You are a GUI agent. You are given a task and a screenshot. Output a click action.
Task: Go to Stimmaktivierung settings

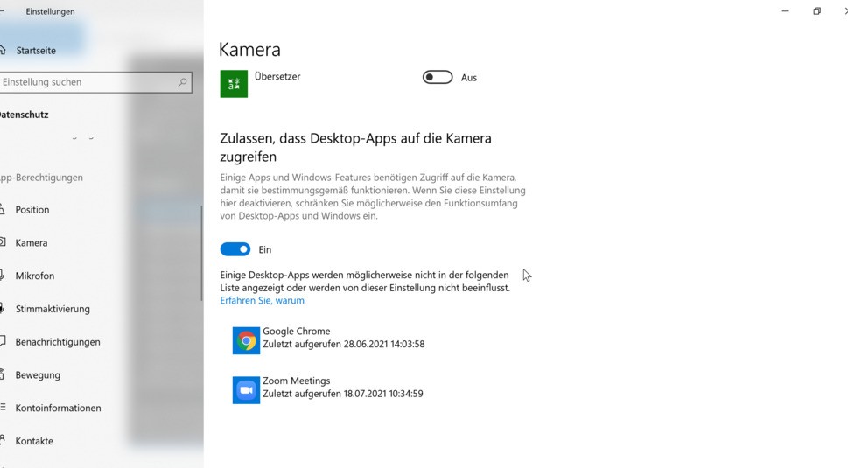click(53, 309)
